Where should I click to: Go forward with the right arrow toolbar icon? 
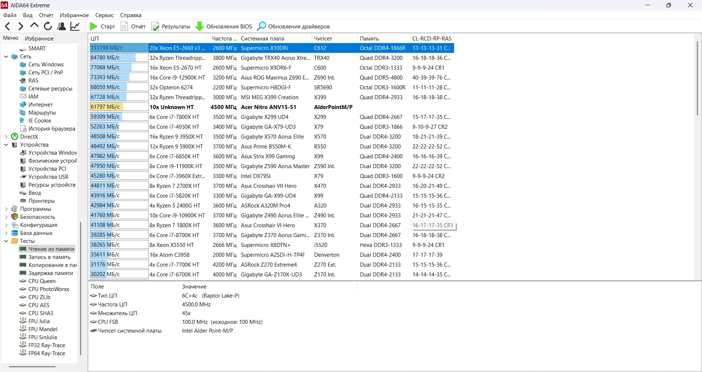(x=21, y=26)
